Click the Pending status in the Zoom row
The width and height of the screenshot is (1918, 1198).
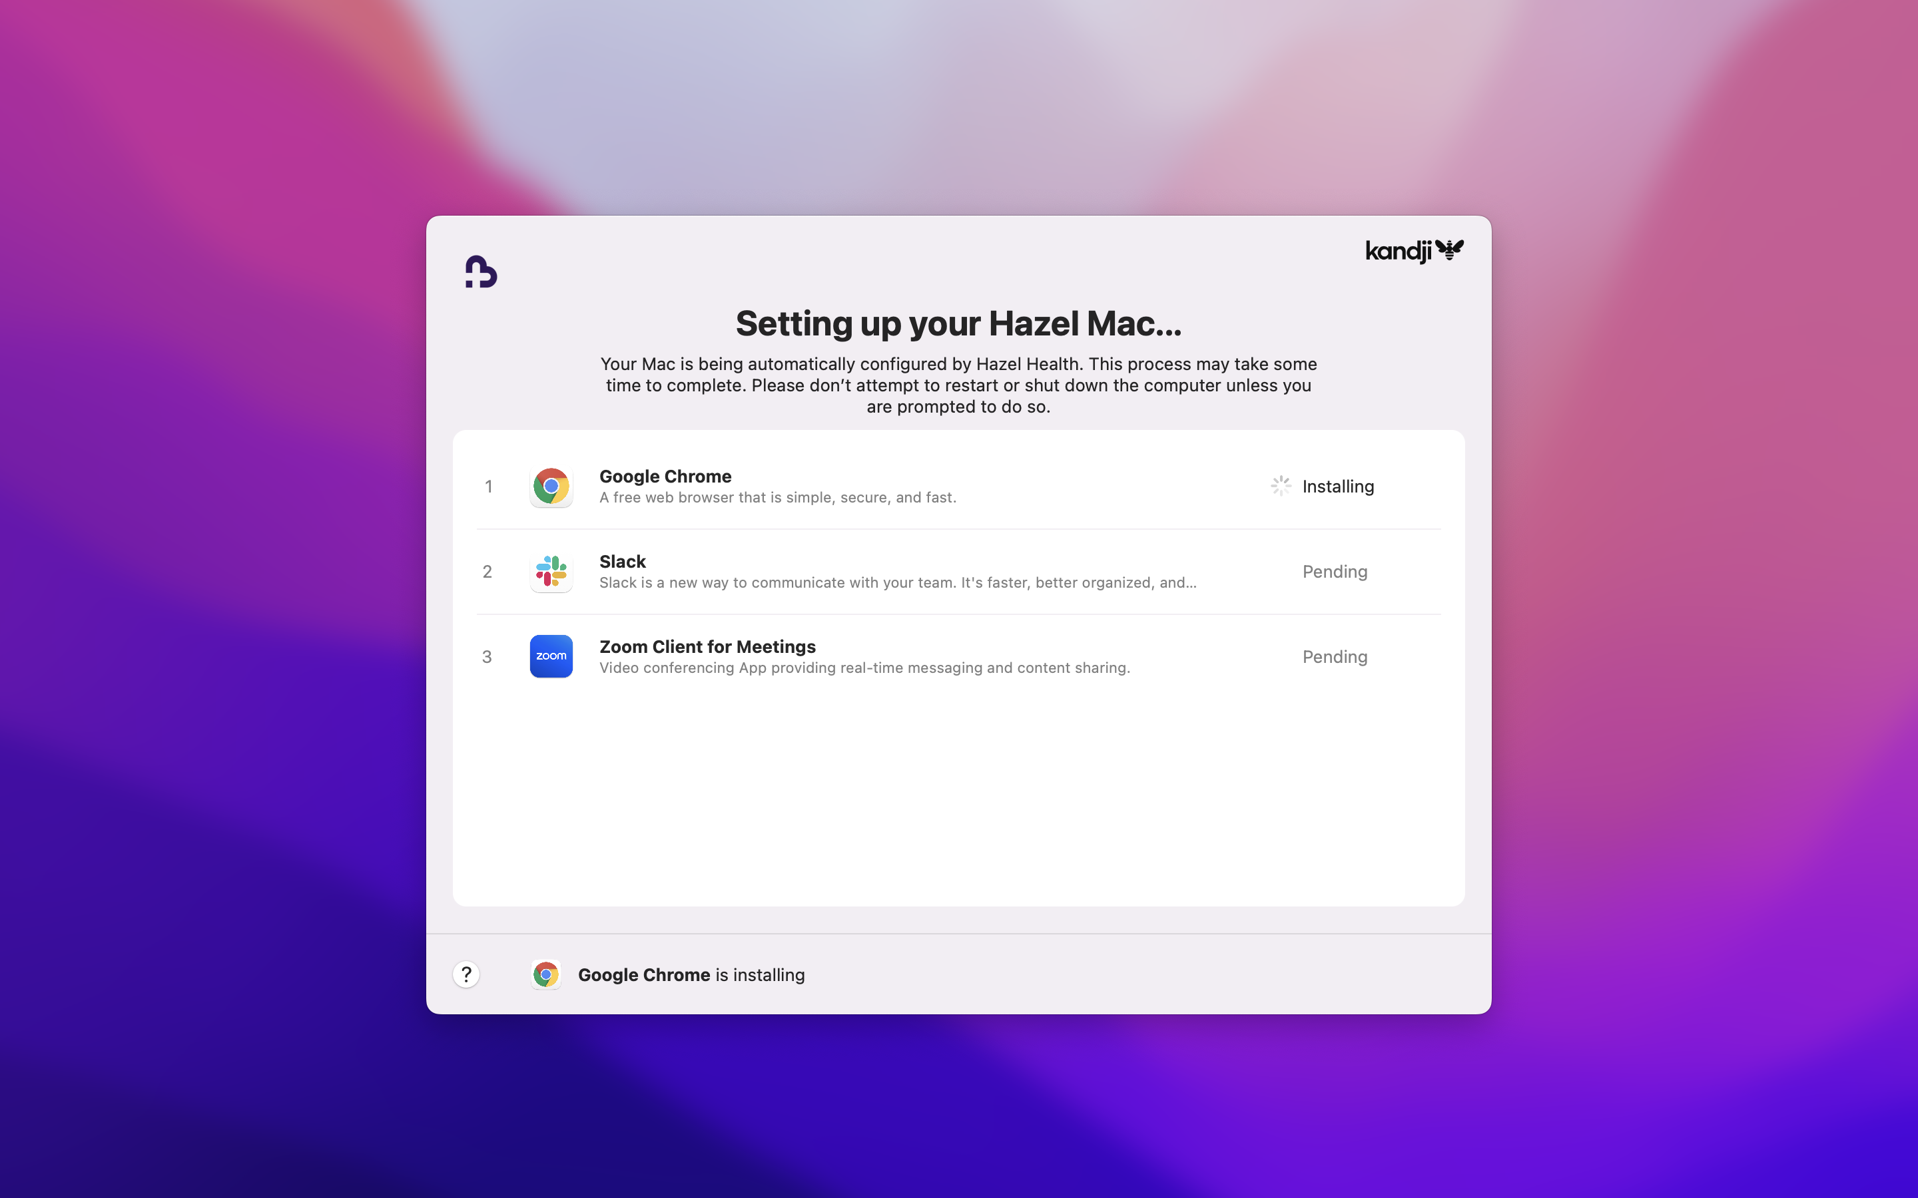1335,657
